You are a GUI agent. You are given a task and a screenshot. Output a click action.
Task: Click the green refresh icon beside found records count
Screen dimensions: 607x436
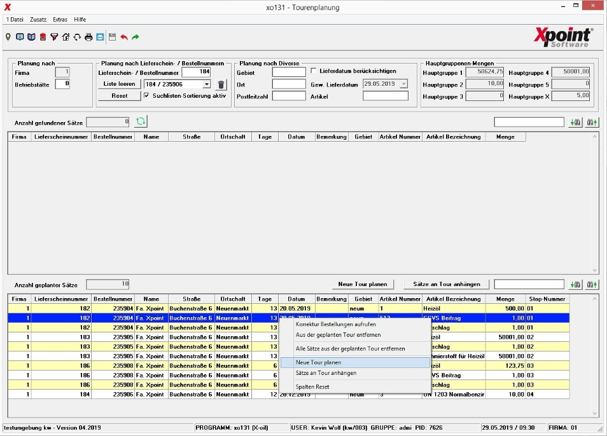(141, 122)
